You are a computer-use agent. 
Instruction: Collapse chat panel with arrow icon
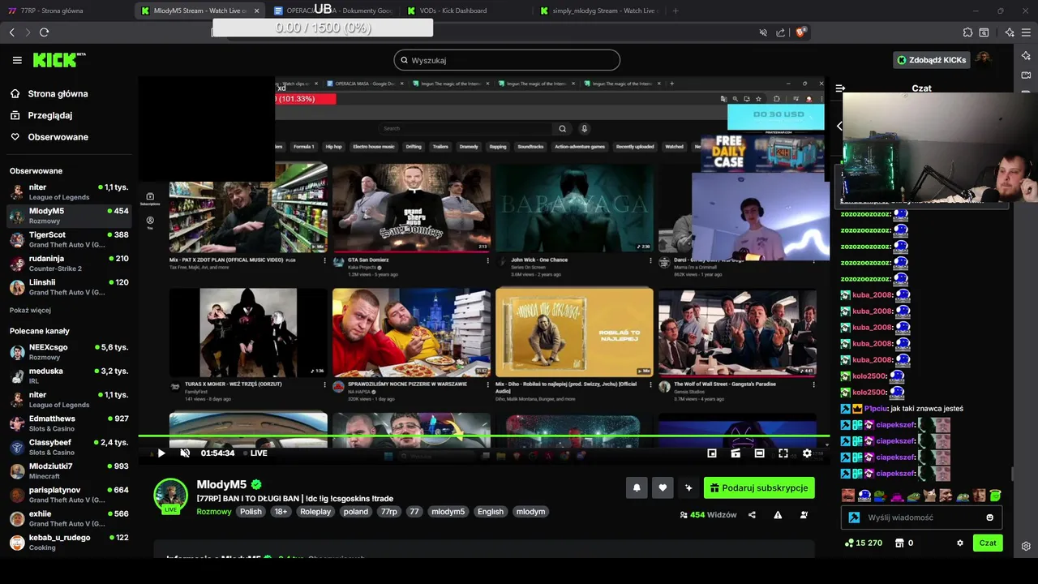[840, 88]
